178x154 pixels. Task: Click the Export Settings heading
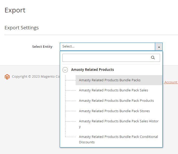(x=22, y=28)
